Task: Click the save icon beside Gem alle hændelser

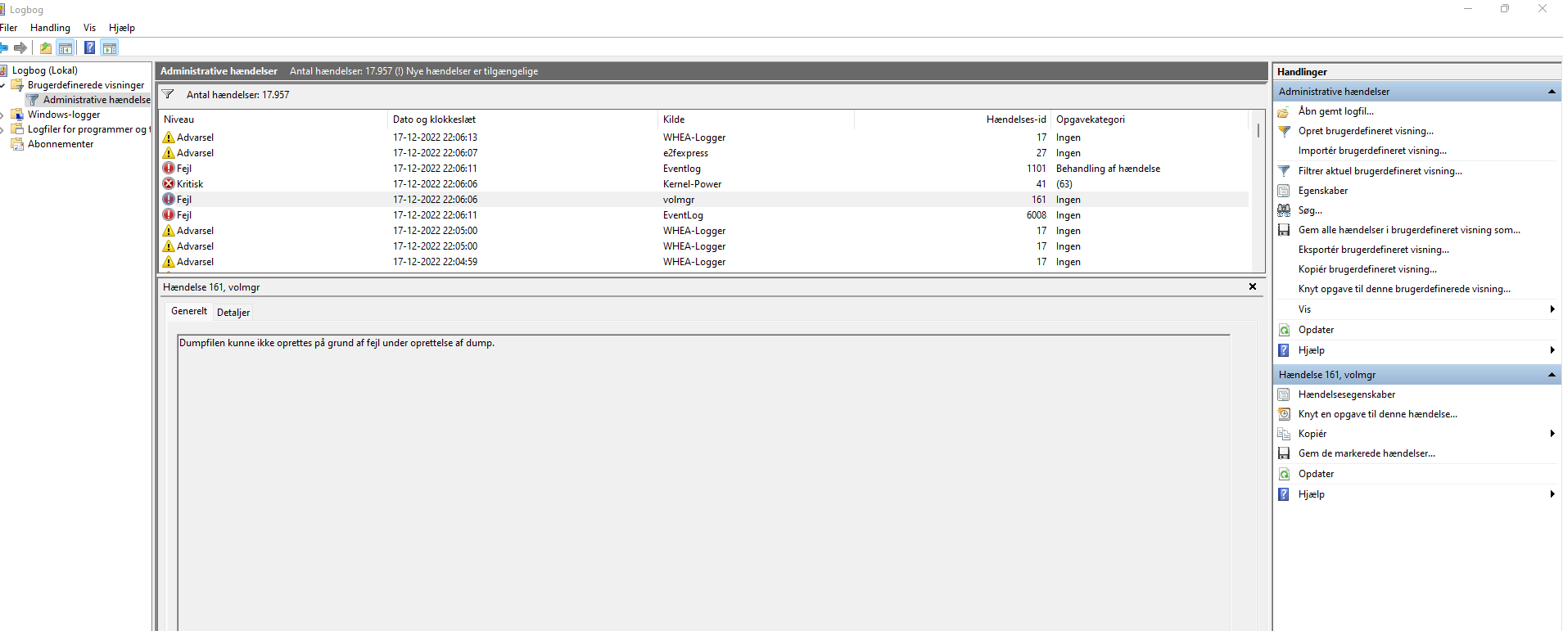Action: point(1284,230)
